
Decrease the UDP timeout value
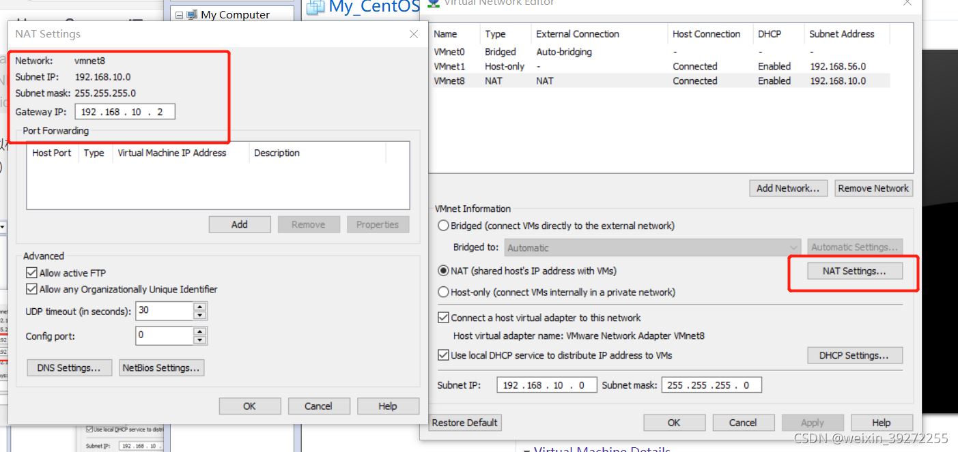tap(199, 316)
